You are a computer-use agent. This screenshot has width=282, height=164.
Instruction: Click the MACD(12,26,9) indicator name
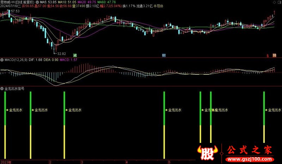(x=16, y=60)
